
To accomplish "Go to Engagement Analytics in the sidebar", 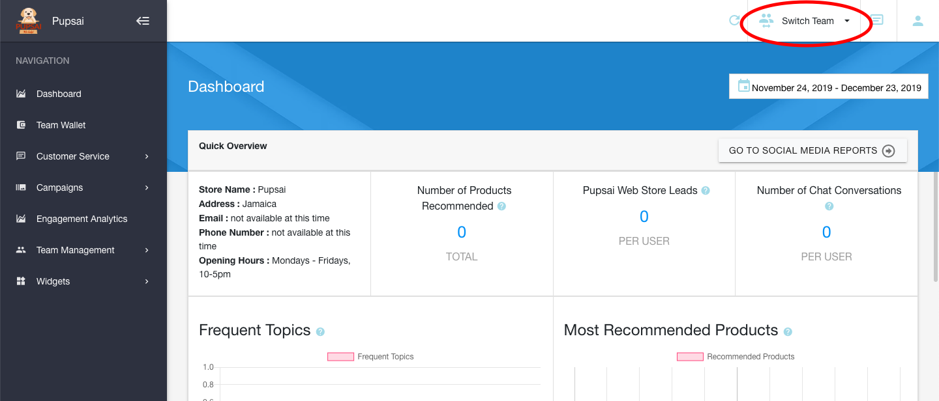I will tap(82, 219).
